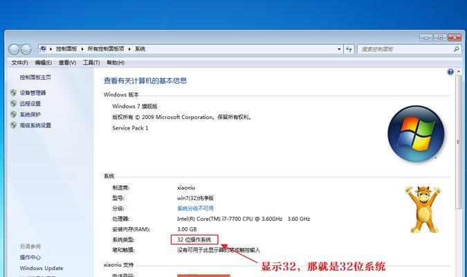Screen dimensions: 467x277
Task: Open the 查看(V) menu
Action: [67, 62]
